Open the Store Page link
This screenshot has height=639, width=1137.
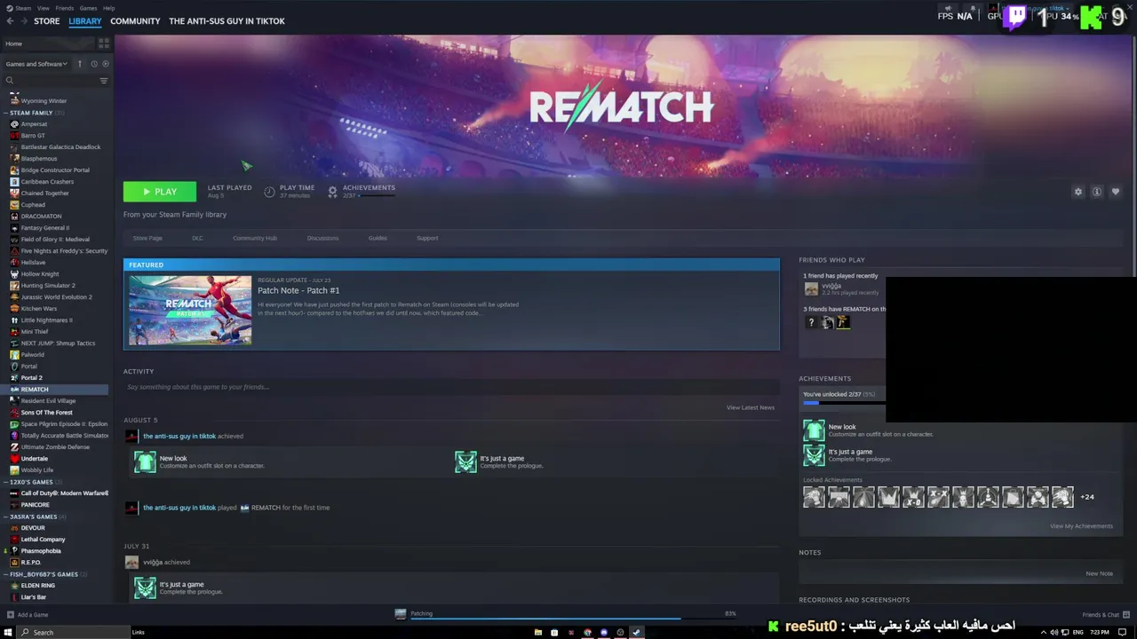[x=147, y=238]
